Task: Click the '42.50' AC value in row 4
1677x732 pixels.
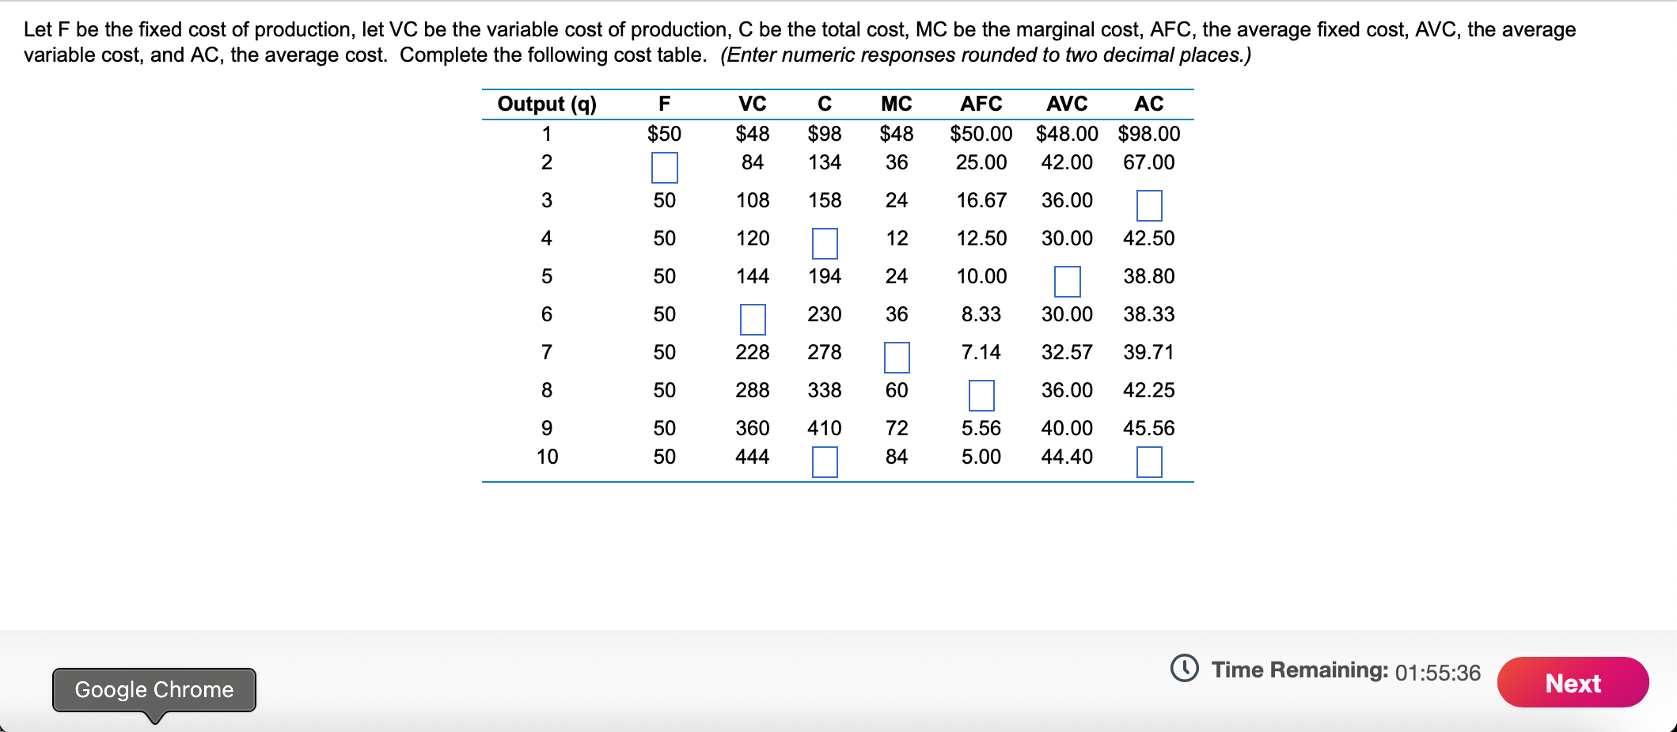Action: tap(1149, 238)
